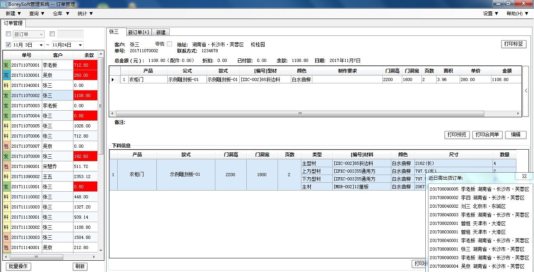Click the 刷新 button
Image resolution: width=534 pixels, height=272 pixels.
coord(80,267)
